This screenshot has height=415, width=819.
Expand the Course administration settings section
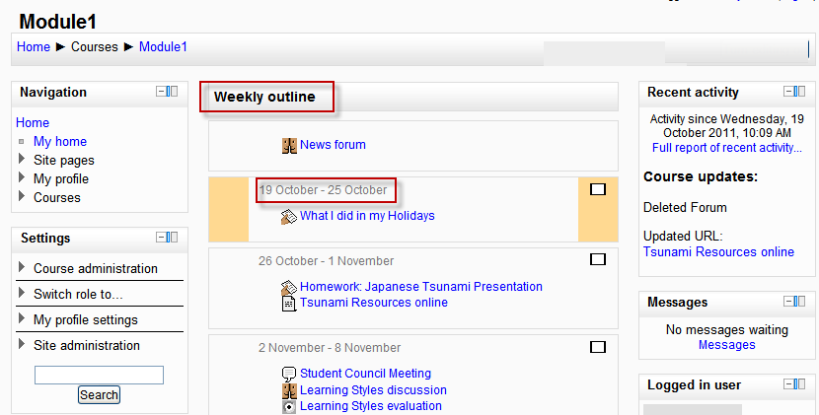point(23,268)
